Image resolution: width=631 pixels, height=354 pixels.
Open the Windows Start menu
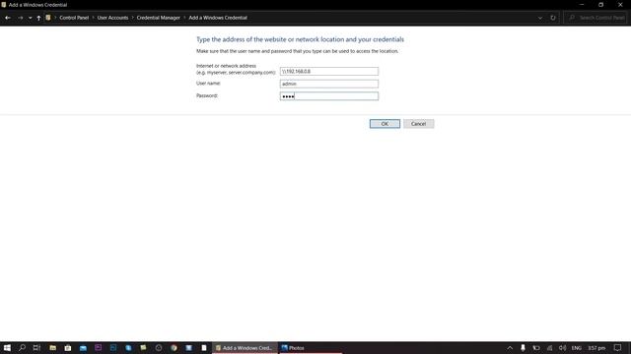[x=7, y=347]
